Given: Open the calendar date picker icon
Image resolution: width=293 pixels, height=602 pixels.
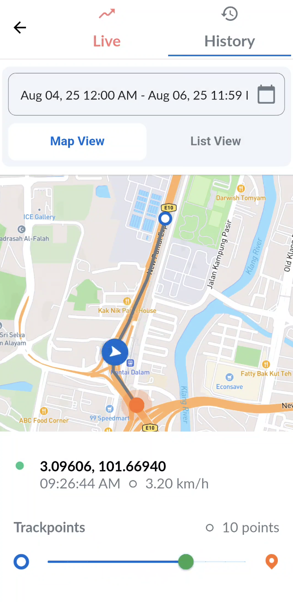Looking at the screenshot, I should [266, 94].
